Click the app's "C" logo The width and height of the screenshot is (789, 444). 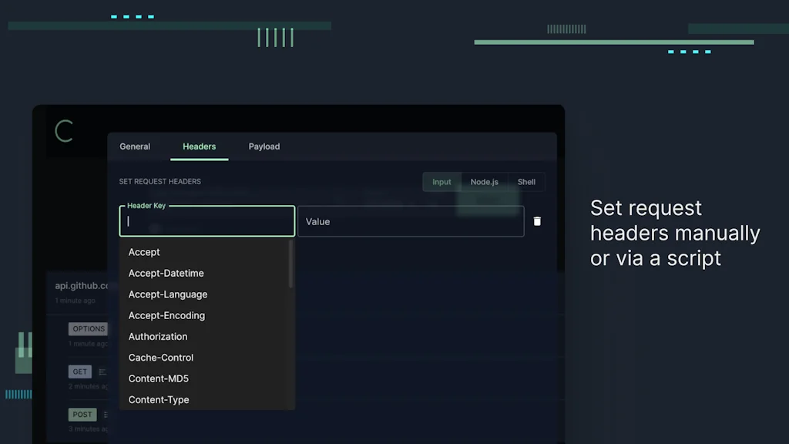(x=64, y=131)
